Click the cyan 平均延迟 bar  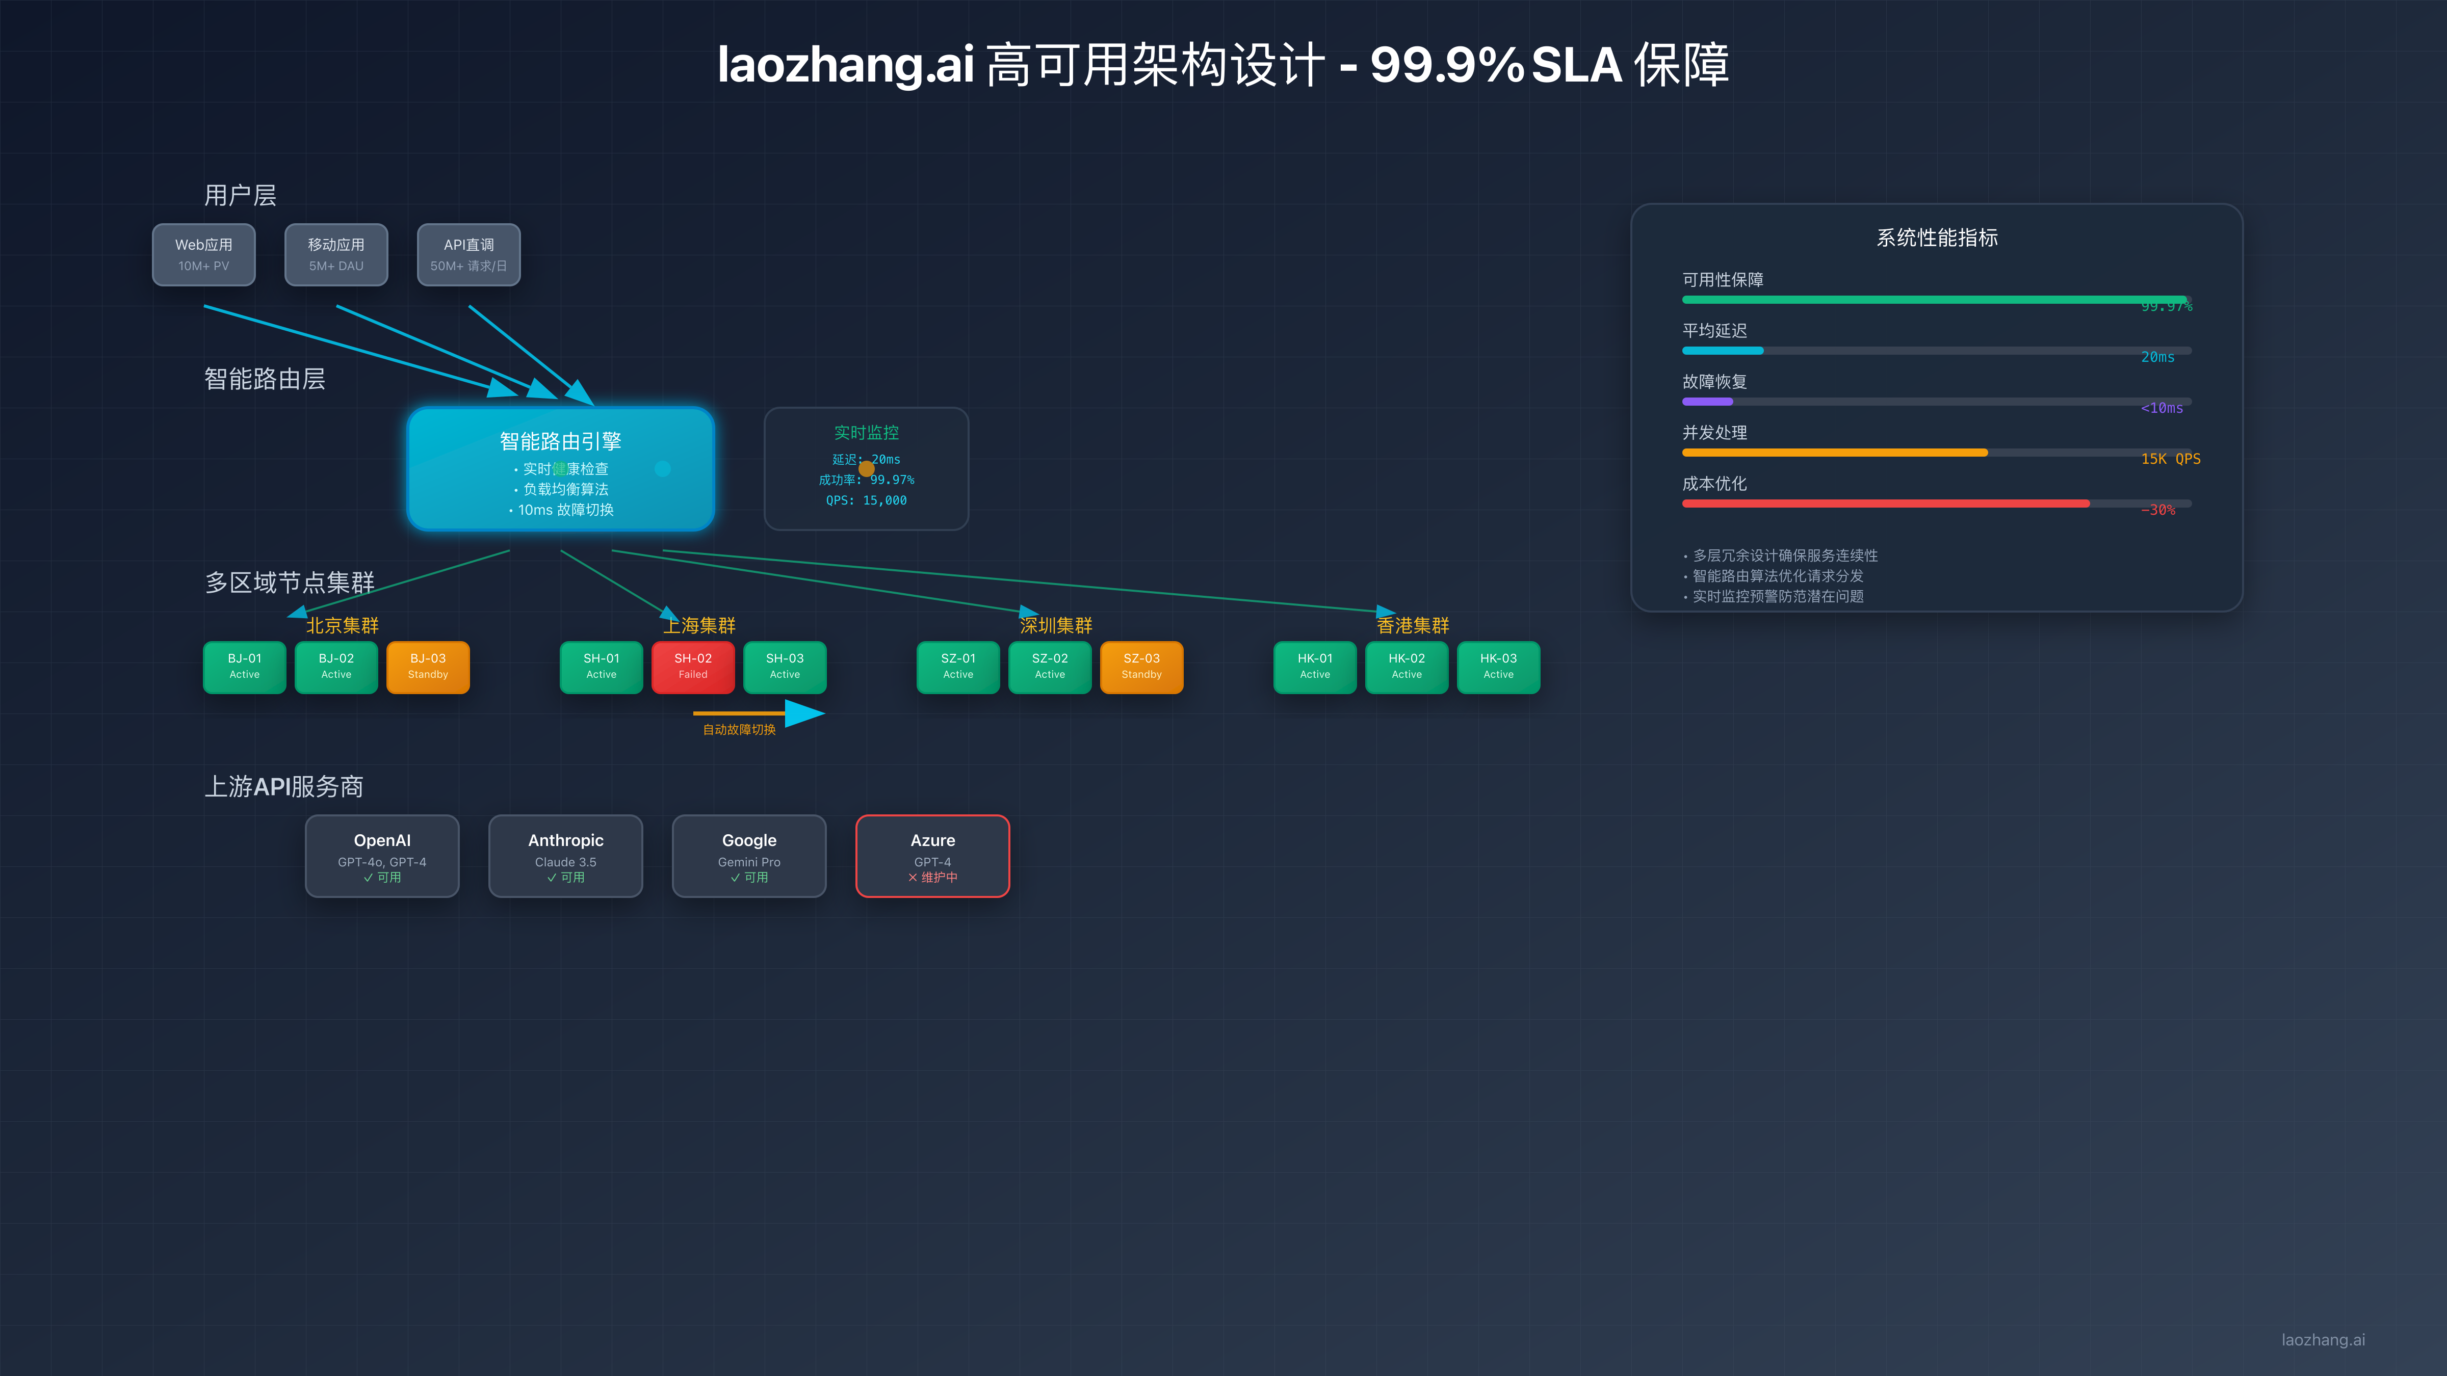coord(1722,351)
